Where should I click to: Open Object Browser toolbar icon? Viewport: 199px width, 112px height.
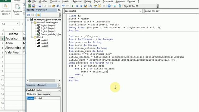tap(99, 6)
